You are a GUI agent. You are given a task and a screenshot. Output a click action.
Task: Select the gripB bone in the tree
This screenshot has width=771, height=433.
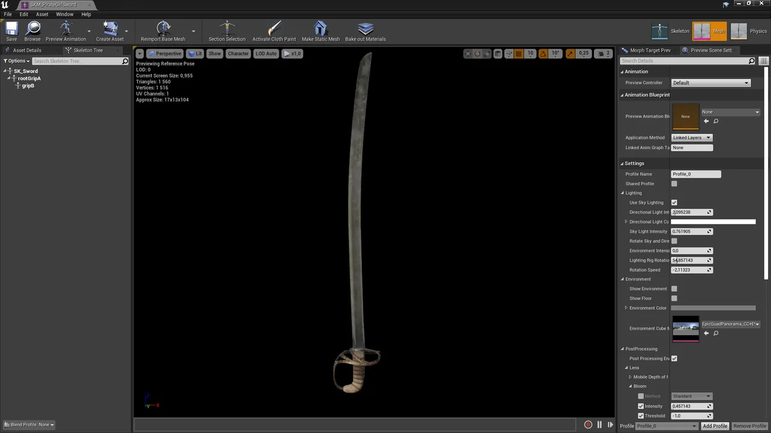[28, 85]
